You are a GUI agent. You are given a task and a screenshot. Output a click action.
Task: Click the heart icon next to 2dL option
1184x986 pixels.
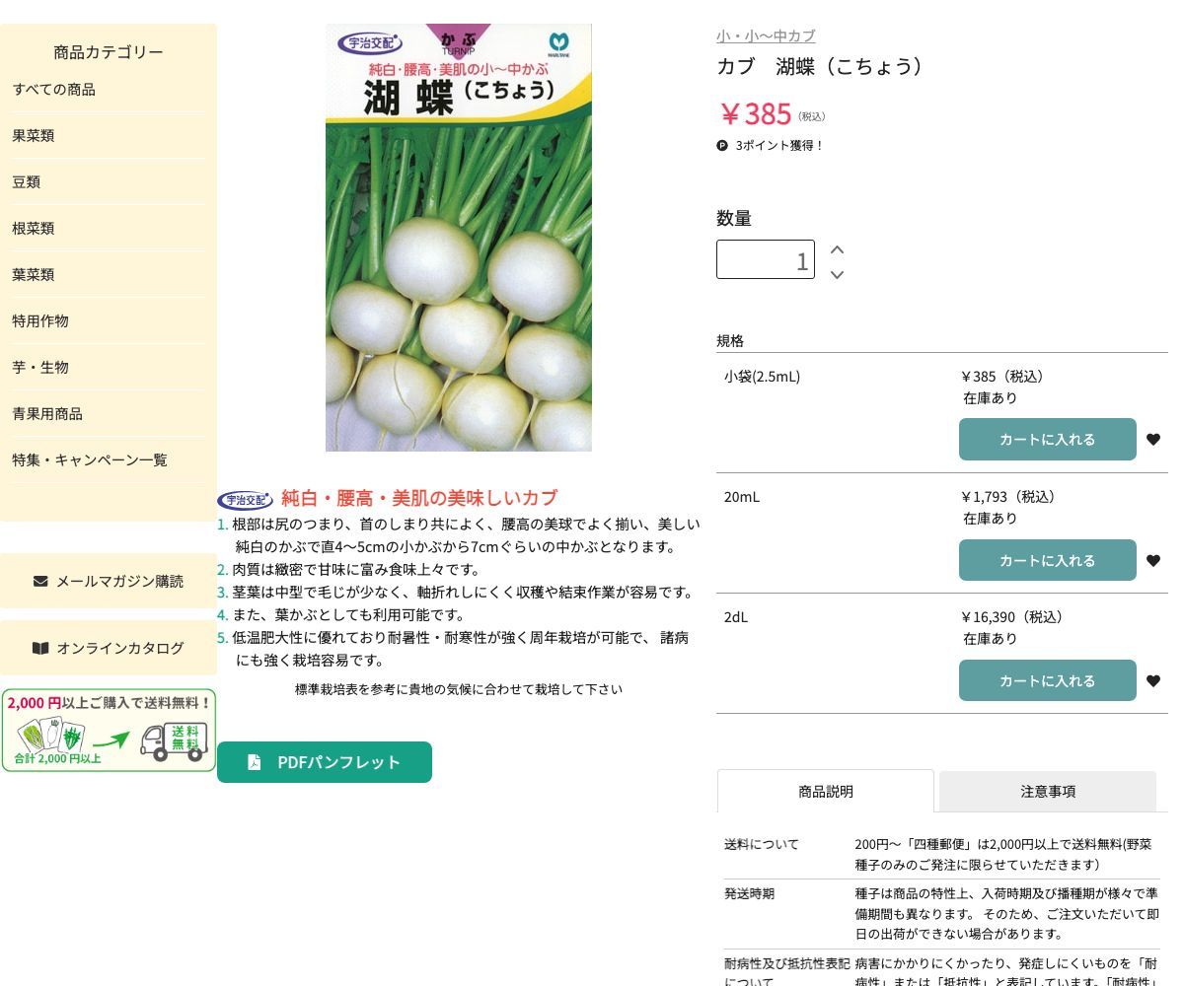tap(1153, 680)
